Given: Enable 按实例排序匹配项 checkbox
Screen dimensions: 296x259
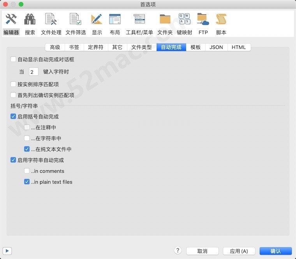Looking at the screenshot, I should pyautogui.click(x=13, y=84).
